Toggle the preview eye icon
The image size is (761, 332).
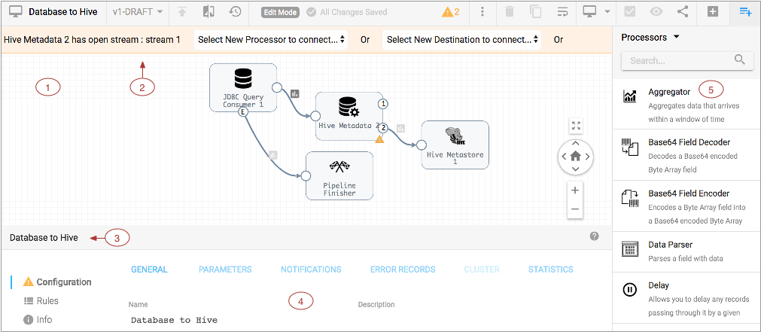[656, 12]
